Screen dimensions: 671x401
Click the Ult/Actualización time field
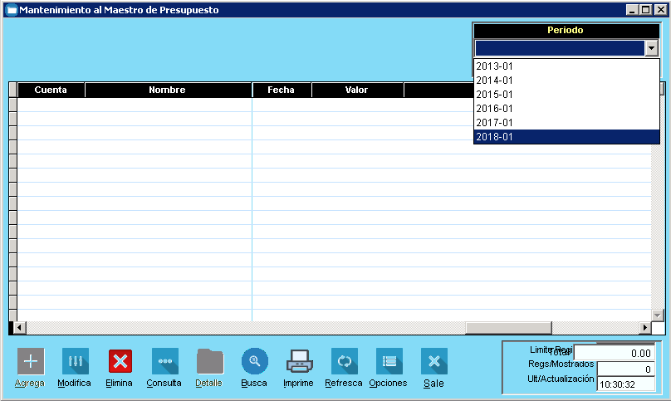[626, 384]
